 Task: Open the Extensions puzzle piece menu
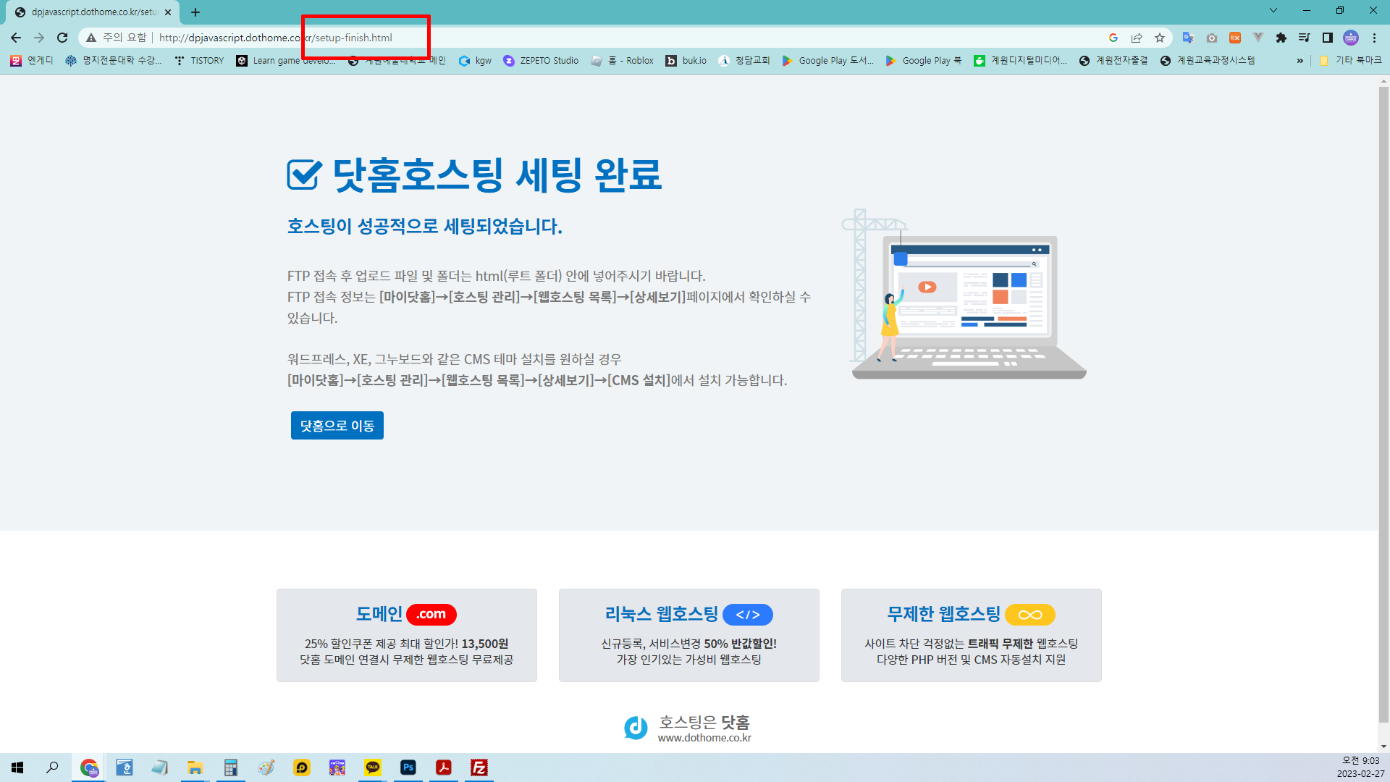[x=1281, y=38]
